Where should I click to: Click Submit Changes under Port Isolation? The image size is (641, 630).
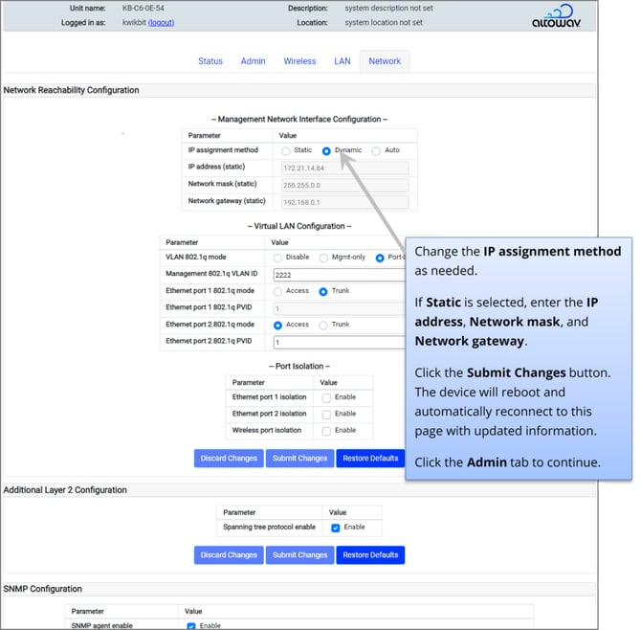click(299, 459)
